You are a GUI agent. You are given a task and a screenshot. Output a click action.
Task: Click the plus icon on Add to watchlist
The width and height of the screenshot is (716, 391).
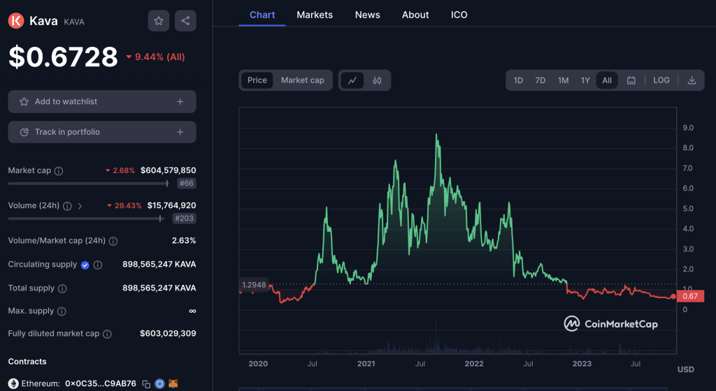tap(180, 102)
